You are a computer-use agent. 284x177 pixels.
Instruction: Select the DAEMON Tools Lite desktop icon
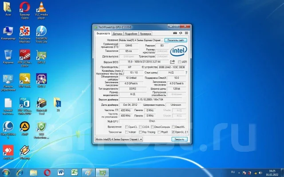tap(41, 35)
